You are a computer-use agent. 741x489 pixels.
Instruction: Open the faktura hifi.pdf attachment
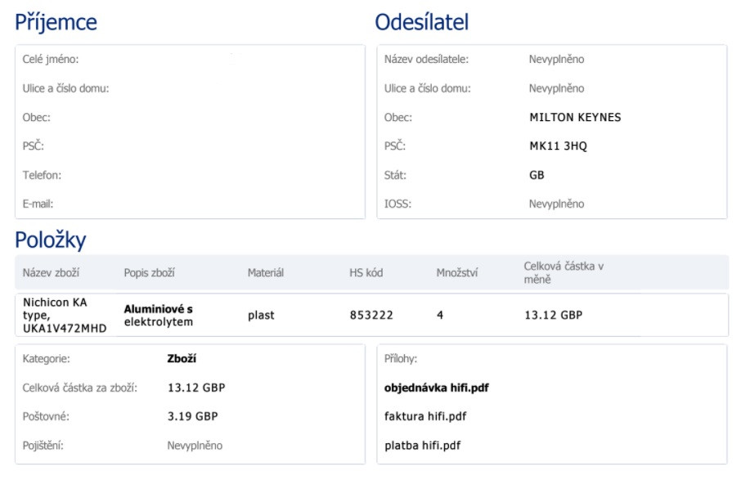(x=425, y=416)
